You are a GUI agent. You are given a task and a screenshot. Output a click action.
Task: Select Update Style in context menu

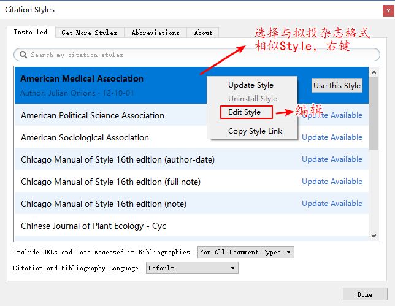pos(251,85)
